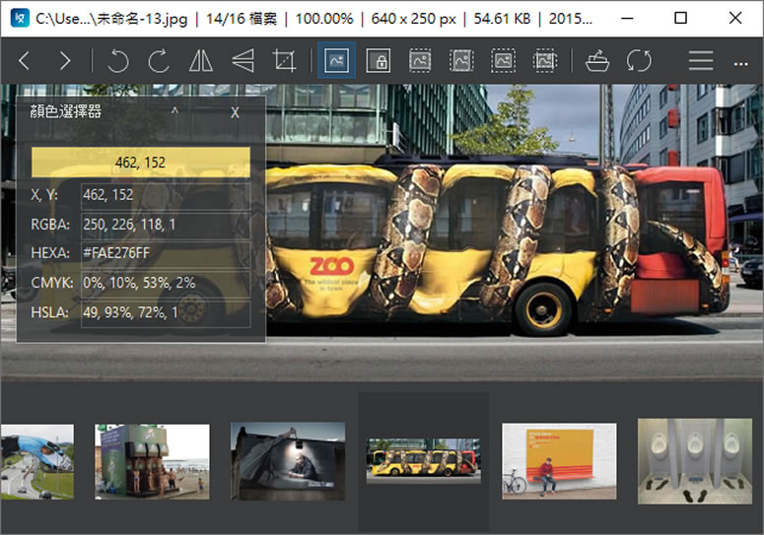Collapse the color picker panel
Screen dimensions: 764x535
[x=174, y=111]
